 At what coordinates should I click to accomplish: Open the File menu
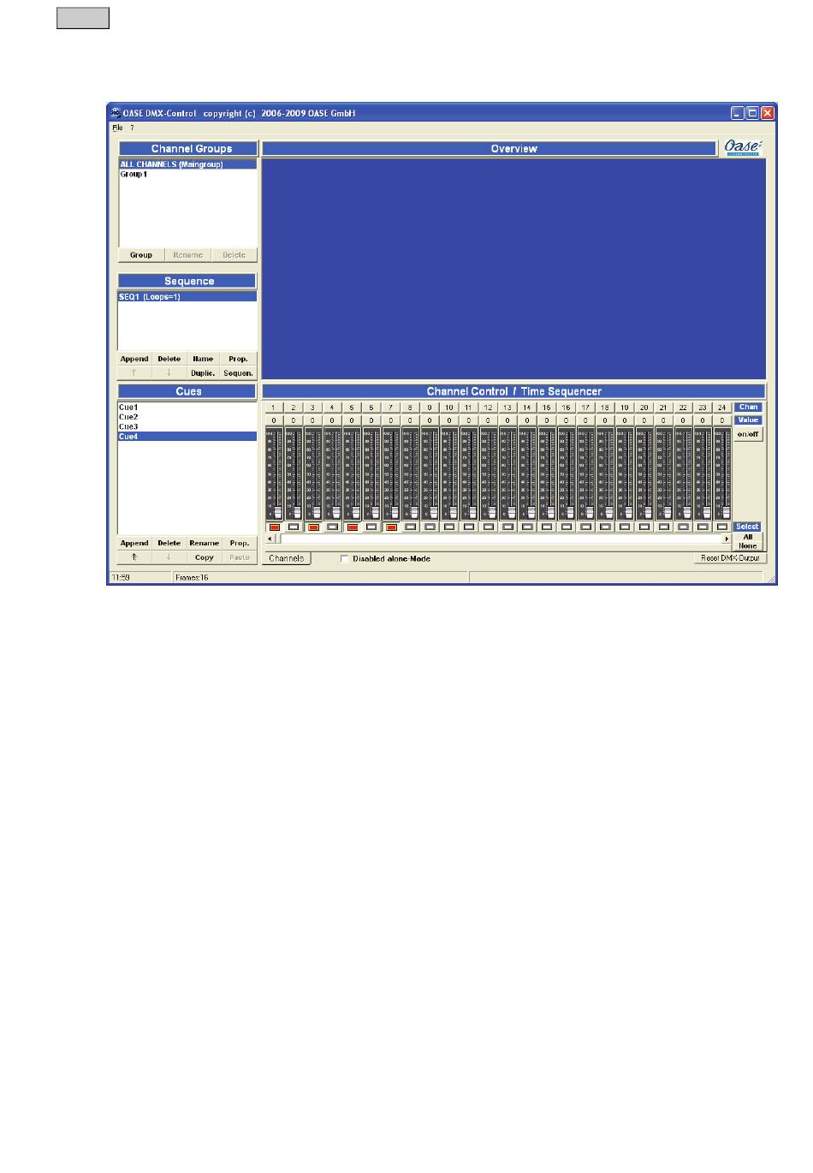tap(117, 128)
